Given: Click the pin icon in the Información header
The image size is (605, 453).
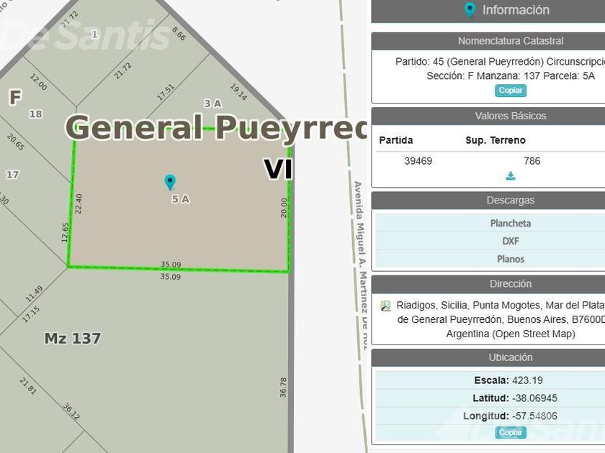Looking at the screenshot, I should tap(469, 10).
